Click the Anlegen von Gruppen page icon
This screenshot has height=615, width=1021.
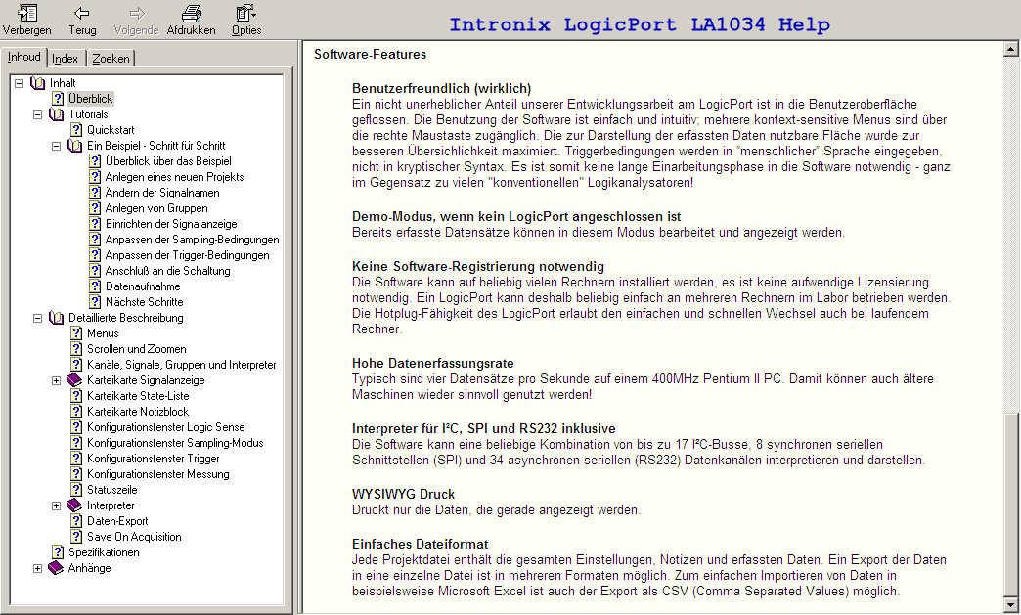(95, 208)
